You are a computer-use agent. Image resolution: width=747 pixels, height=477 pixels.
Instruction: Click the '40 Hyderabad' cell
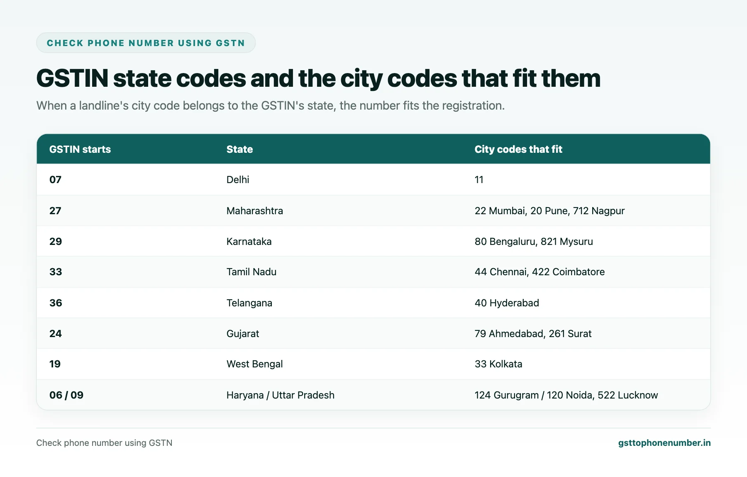507,303
